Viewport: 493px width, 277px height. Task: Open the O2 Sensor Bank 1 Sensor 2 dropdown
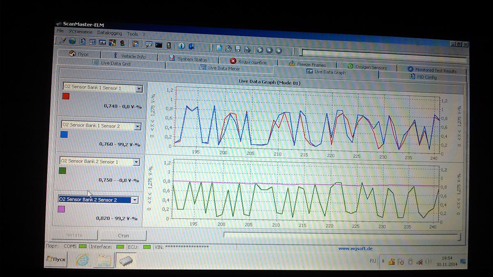click(137, 126)
